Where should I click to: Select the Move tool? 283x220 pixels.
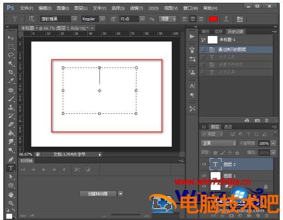[11, 38]
